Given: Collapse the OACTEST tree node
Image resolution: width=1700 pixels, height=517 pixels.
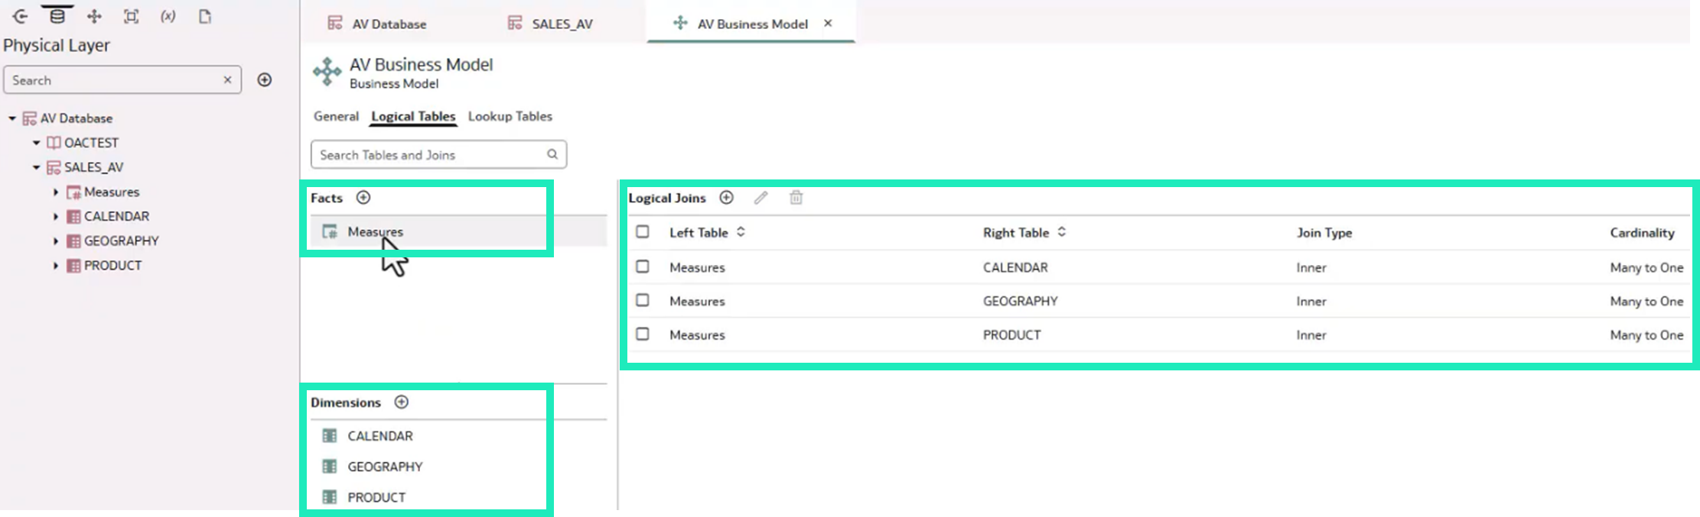Looking at the screenshot, I should click(36, 143).
